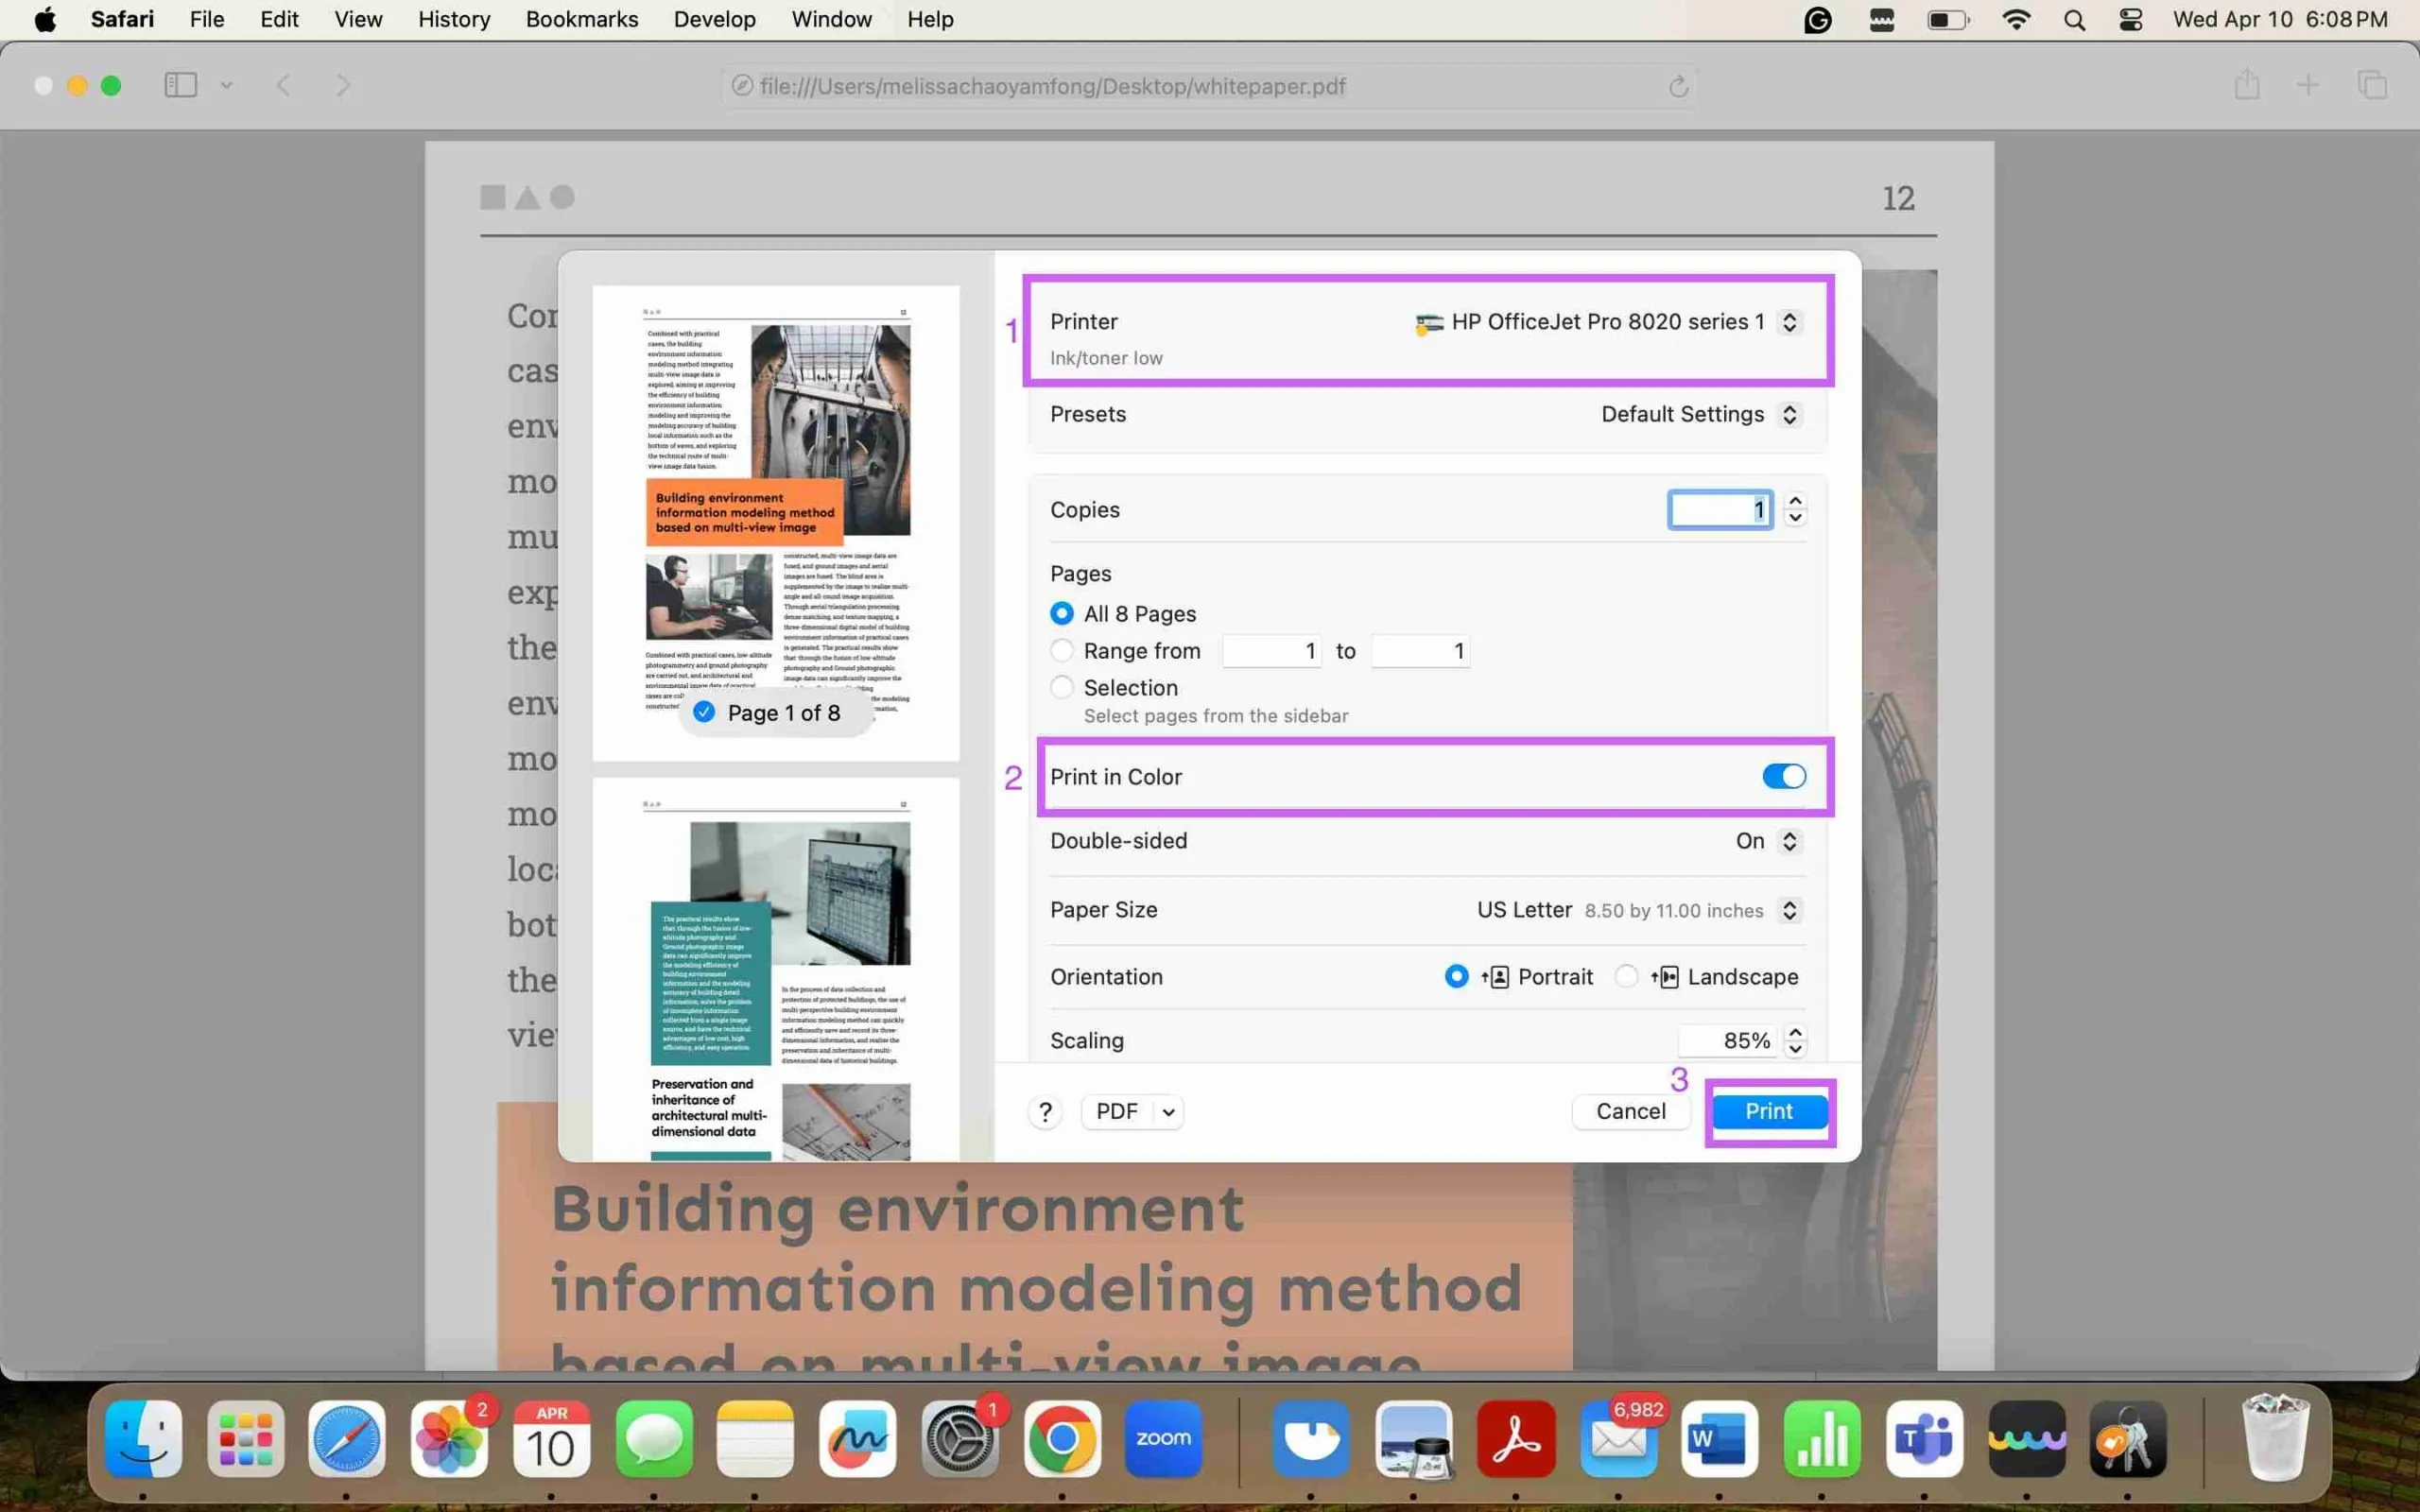Image resolution: width=2420 pixels, height=1512 pixels.
Task: Open Zoom app from dock
Action: click(x=1162, y=1439)
